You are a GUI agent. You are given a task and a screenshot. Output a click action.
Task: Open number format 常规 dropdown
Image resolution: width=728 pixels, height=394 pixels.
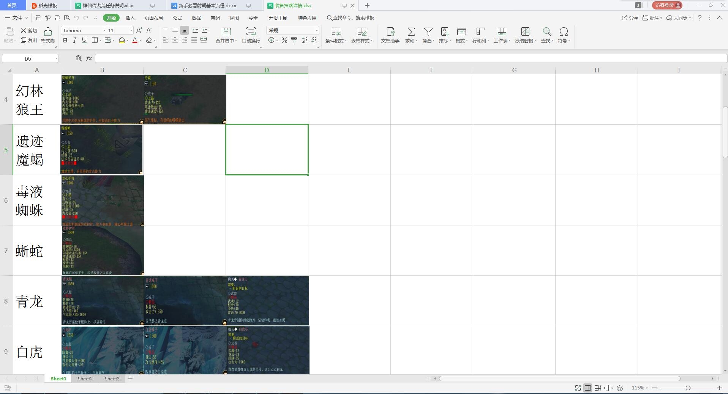point(317,30)
